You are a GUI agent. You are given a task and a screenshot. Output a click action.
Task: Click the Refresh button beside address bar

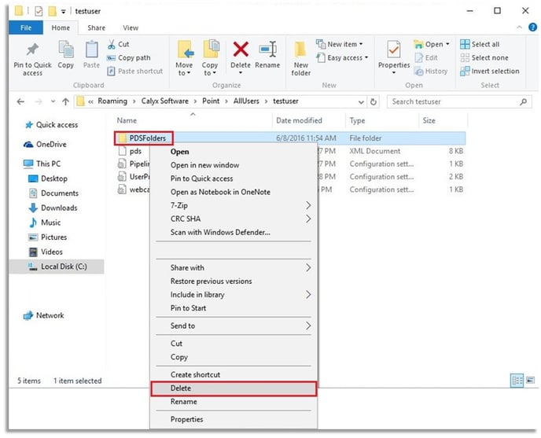pyautogui.click(x=374, y=101)
